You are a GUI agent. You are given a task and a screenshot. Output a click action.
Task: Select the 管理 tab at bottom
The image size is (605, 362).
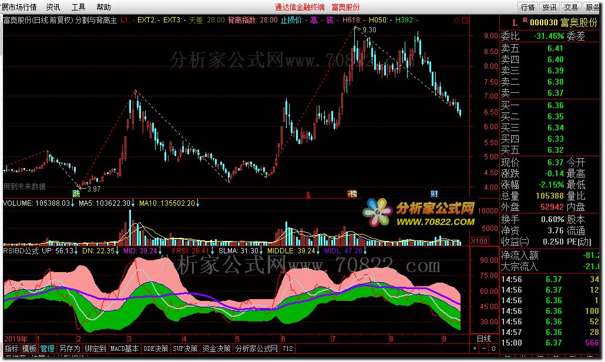pos(47,348)
